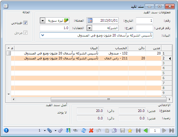The image size is (178, 137).
Task: Click the binoculars search icon
Action: [x=75, y=131]
